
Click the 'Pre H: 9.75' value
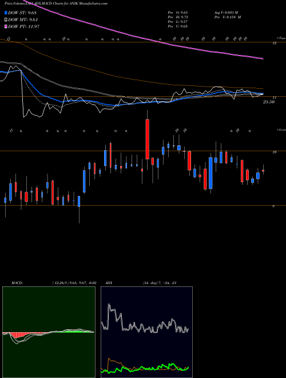(178, 17)
